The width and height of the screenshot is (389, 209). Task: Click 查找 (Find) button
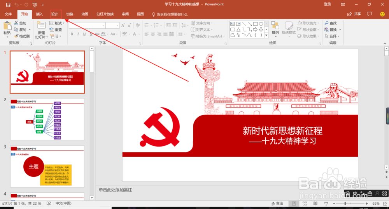coord(331,23)
